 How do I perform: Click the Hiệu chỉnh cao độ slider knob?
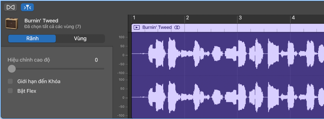click(x=12, y=69)
